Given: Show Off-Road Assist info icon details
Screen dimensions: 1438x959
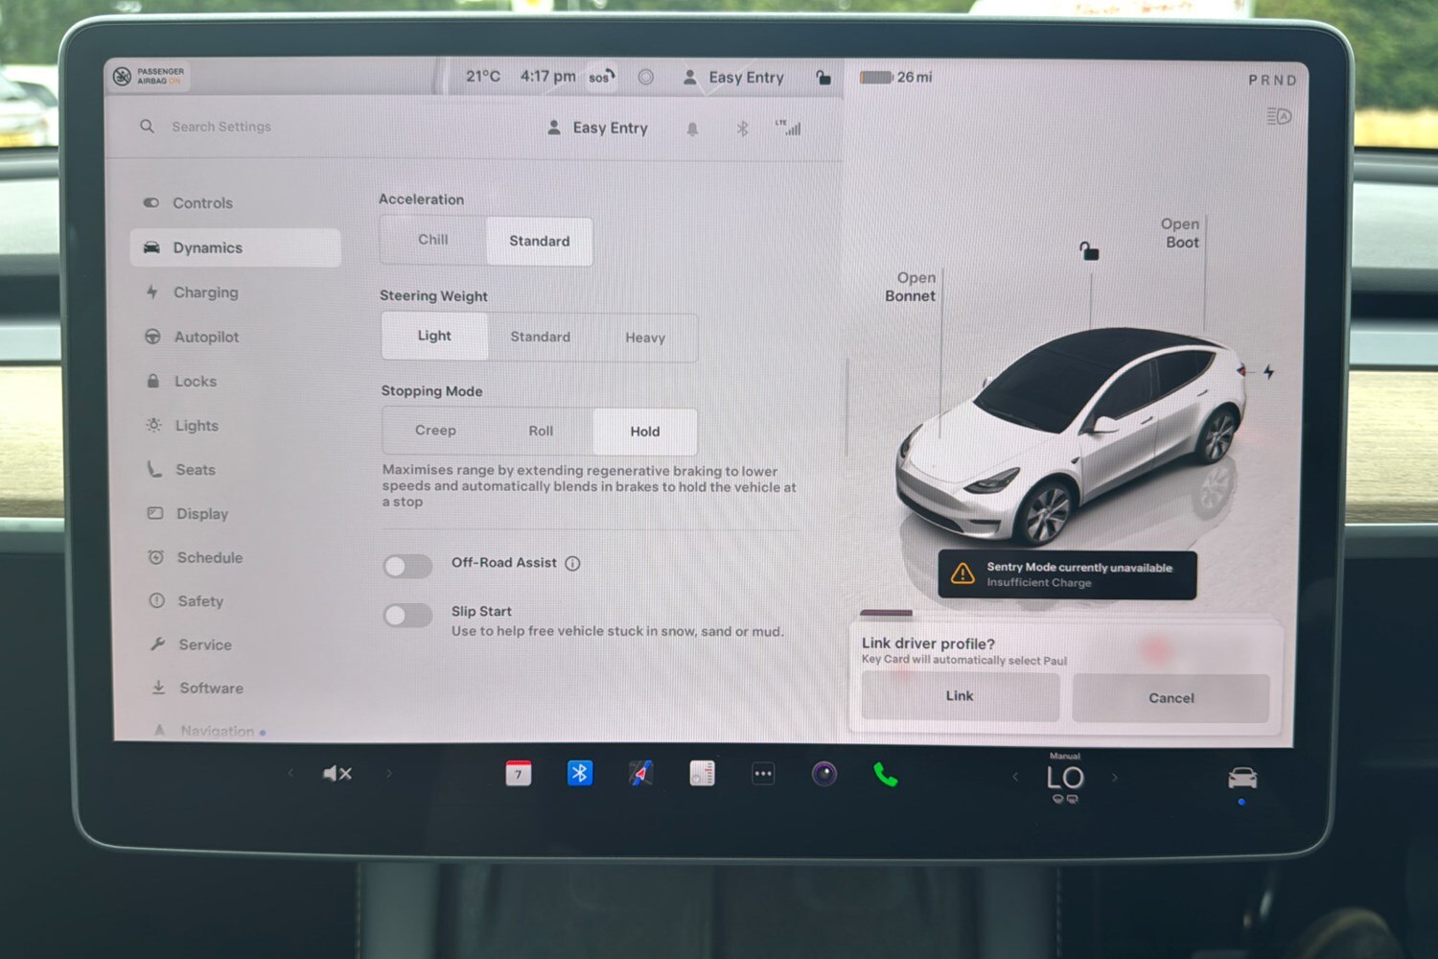Looking at the screenshot, I should (572, 563).
